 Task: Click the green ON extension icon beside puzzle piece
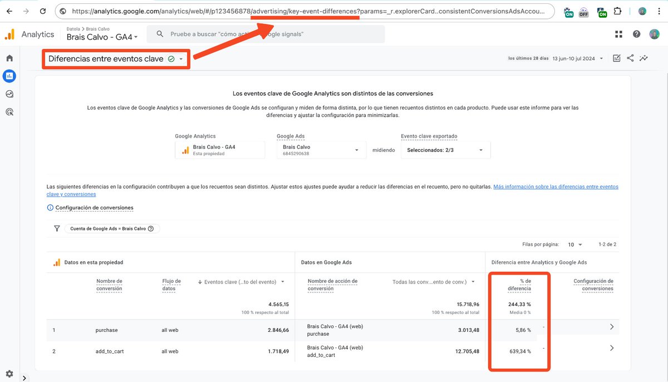(x=602, y=12)
